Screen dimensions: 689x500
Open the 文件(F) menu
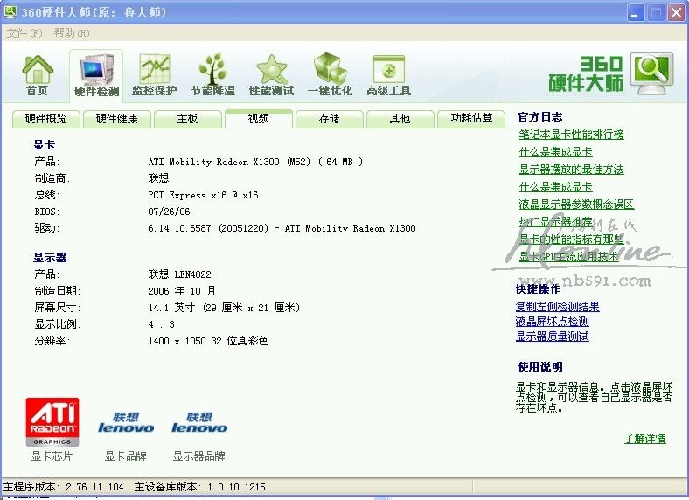[x=24, y=33]
